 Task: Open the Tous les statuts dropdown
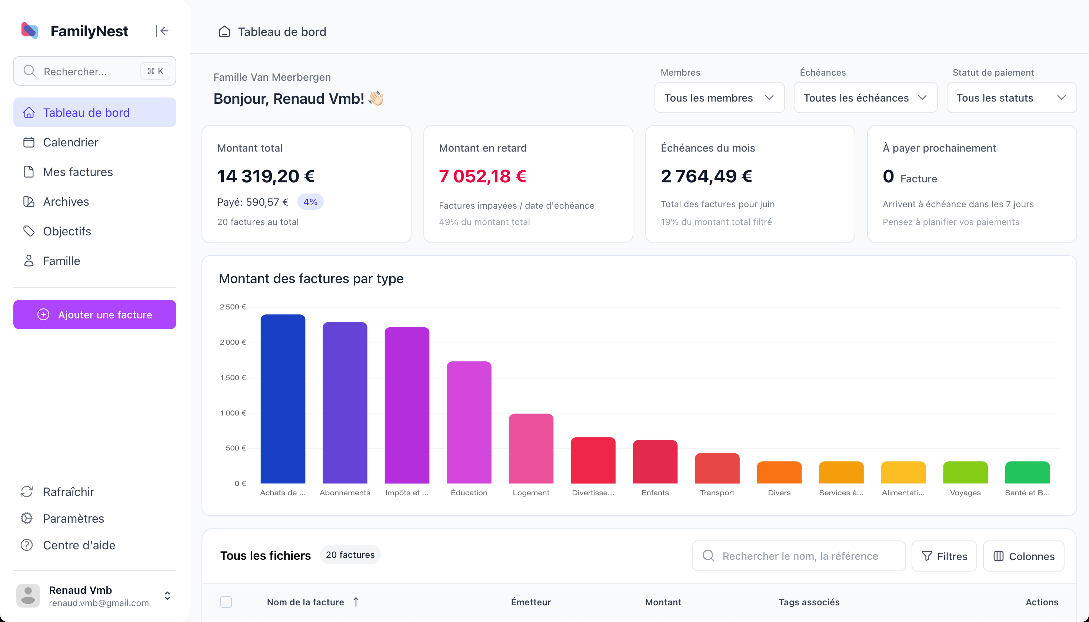1011,98
